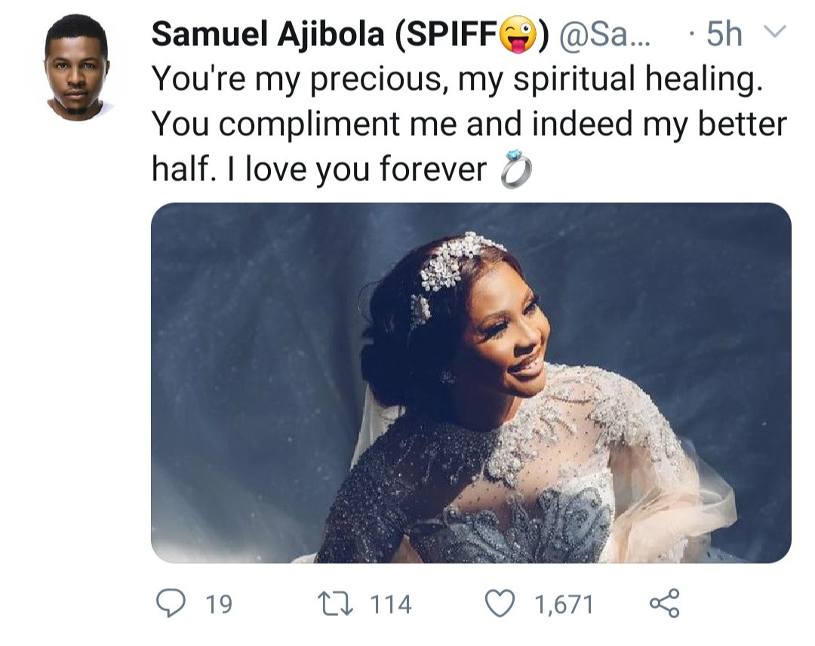Screen dimensions: 815x646
Task: Open the share icon options
Action: point(664,604)
